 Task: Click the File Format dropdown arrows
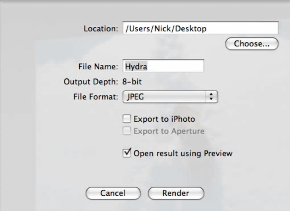(211, 97)
